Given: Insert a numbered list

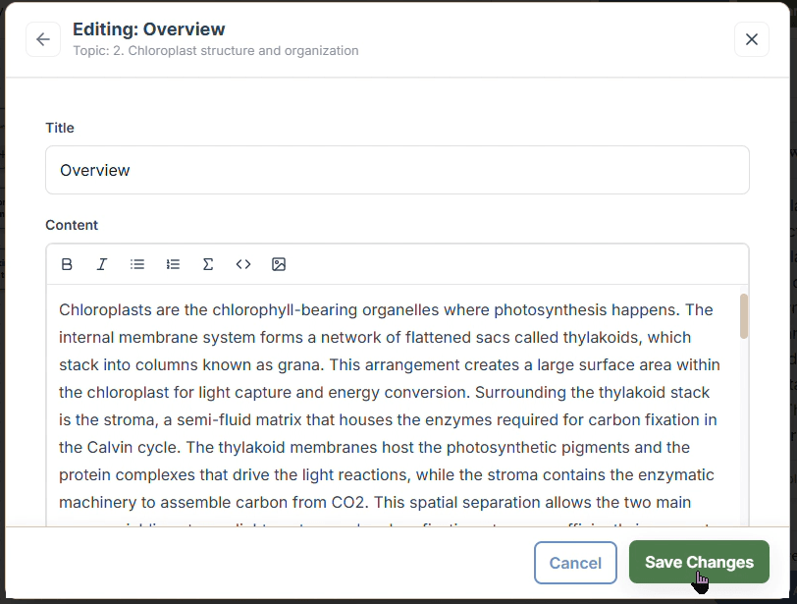Looking at the screenshot, I should pos(173,264).
